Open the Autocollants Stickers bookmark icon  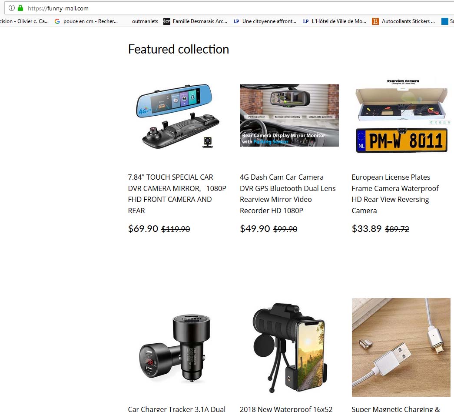(x=375, y=21)
